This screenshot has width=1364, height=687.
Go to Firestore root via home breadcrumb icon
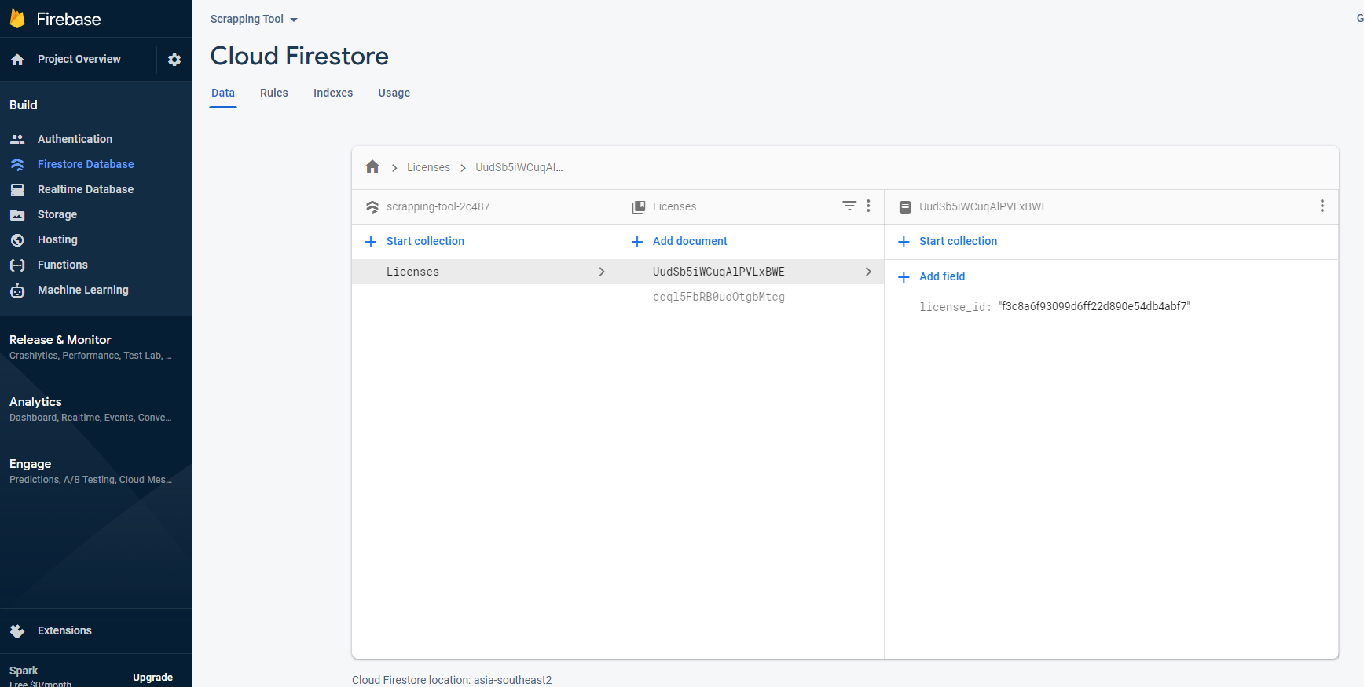[x=372, y=166]
